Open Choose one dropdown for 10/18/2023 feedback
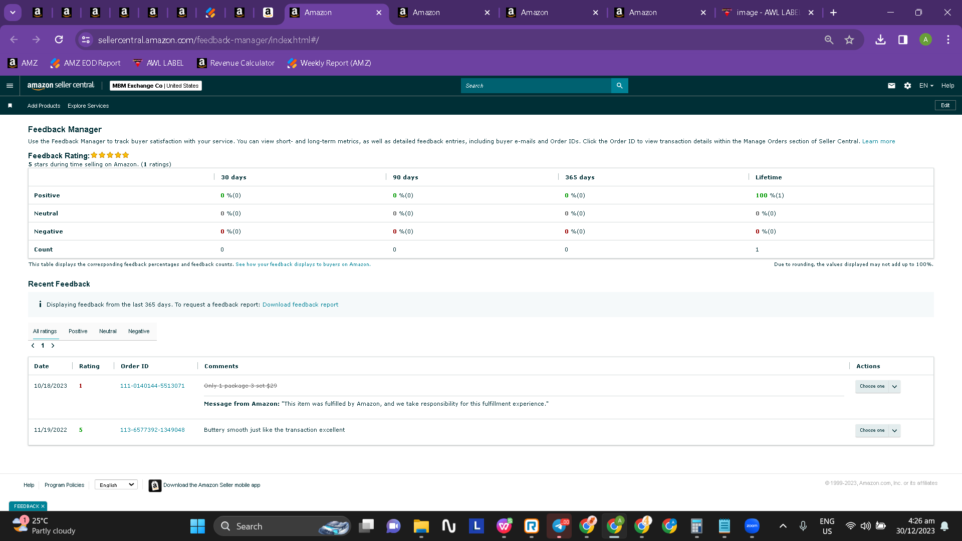 click(878, 386)
